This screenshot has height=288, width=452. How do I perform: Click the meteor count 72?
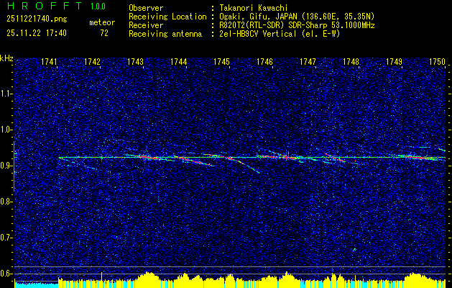click(x=104, y=33)
